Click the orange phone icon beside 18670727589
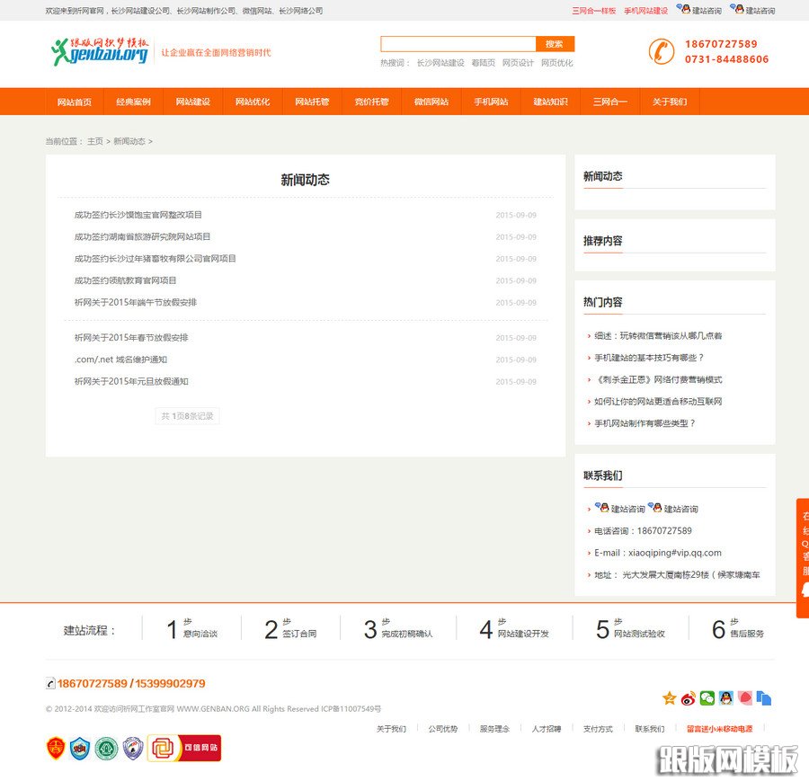This screenshot has width=809, height=781. [660, 52]
